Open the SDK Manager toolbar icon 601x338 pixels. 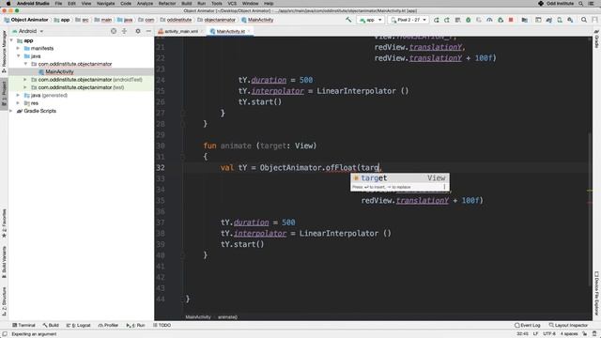[570, 20]
